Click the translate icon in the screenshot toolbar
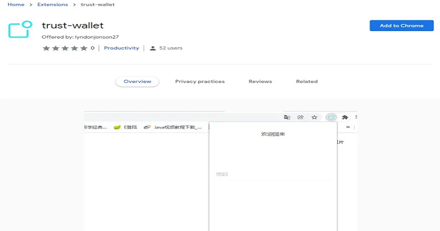The height and width of the screenshot is (231, 440). [287, 117]
